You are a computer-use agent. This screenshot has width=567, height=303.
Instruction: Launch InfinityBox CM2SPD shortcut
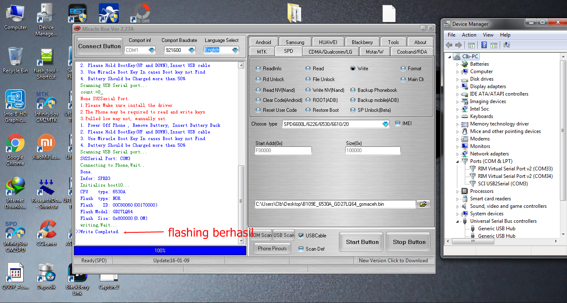click(x=15, y=236)
